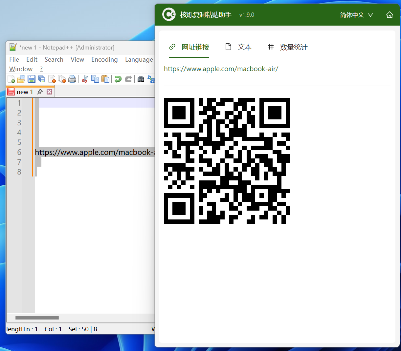Image resolution: width=401 pixels, height=351 pixels.
Task: Pin the 'new 1' document tab
Action: (x=40, y=92)
